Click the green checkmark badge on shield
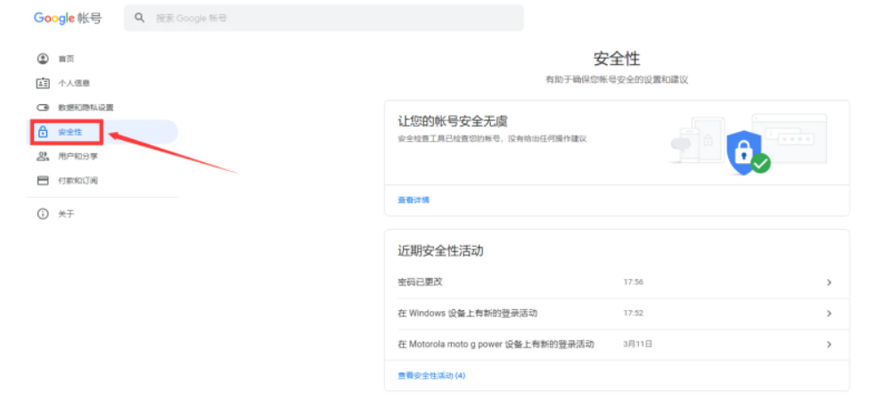Screen dimensions: 877x401 [x=760, y=163]
